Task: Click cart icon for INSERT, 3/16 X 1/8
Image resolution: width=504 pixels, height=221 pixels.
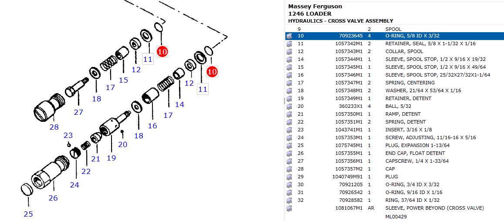Action: coord(289,130)
